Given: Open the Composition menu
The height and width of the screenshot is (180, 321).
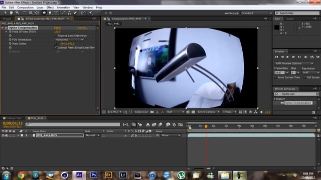Looking at the screenshot, I should (x=25, y=7).
